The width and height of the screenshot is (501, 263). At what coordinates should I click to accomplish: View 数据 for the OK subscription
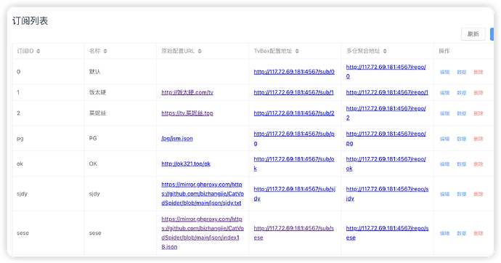pyautogui.click(x=461, y=164)
